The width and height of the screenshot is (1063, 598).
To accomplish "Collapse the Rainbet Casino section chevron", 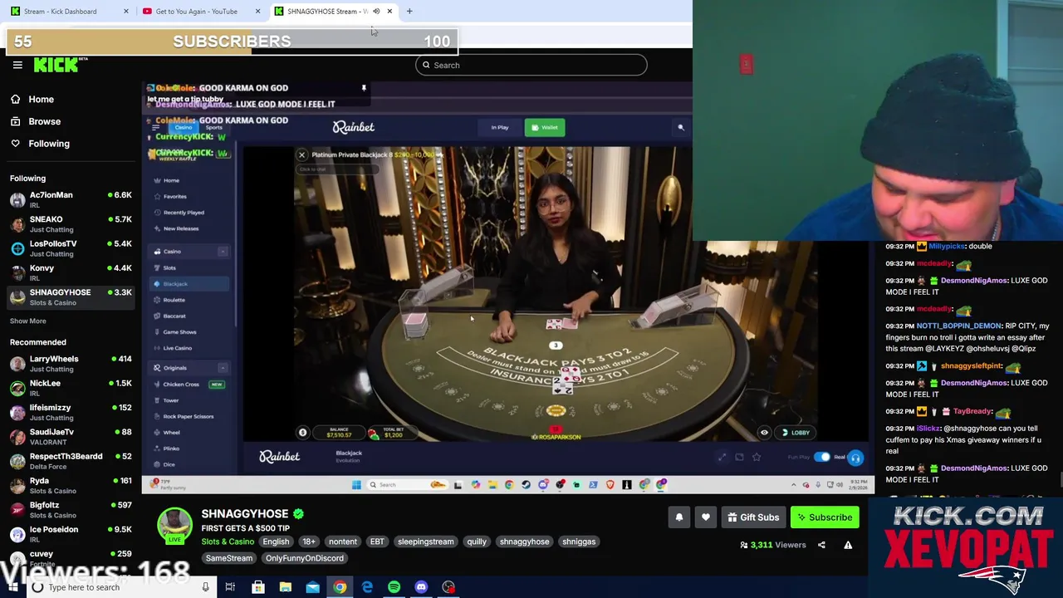I will pyautogui.click(x=223, y=252).
